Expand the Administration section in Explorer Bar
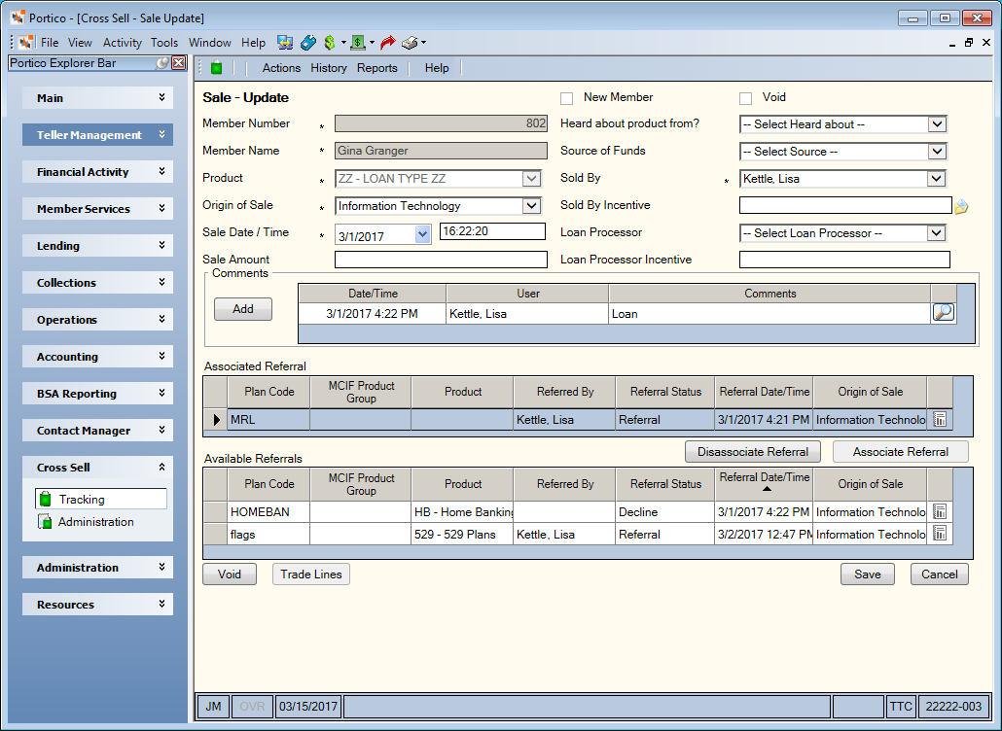The image size is (1002, 731). (161, 567)
